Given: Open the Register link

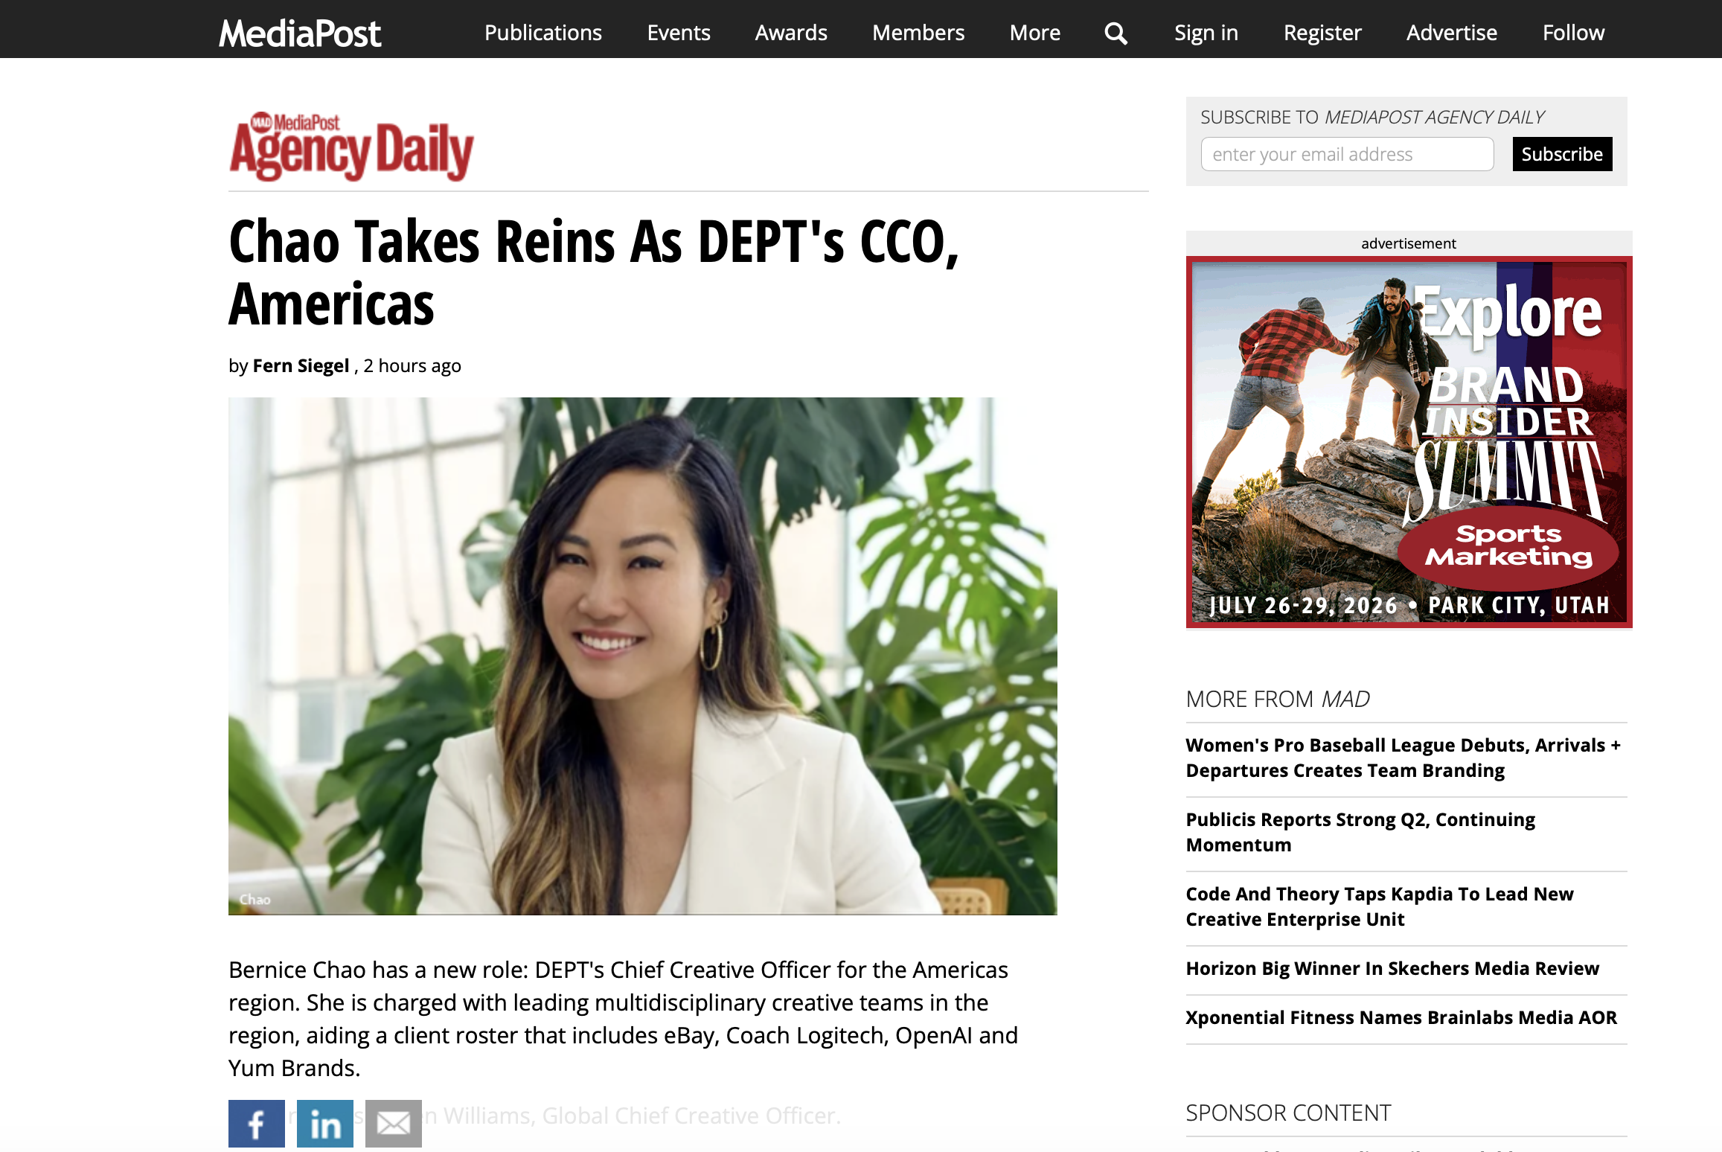Looking at the screenshot, I should pyautogui.click(x=1322, y=33).
